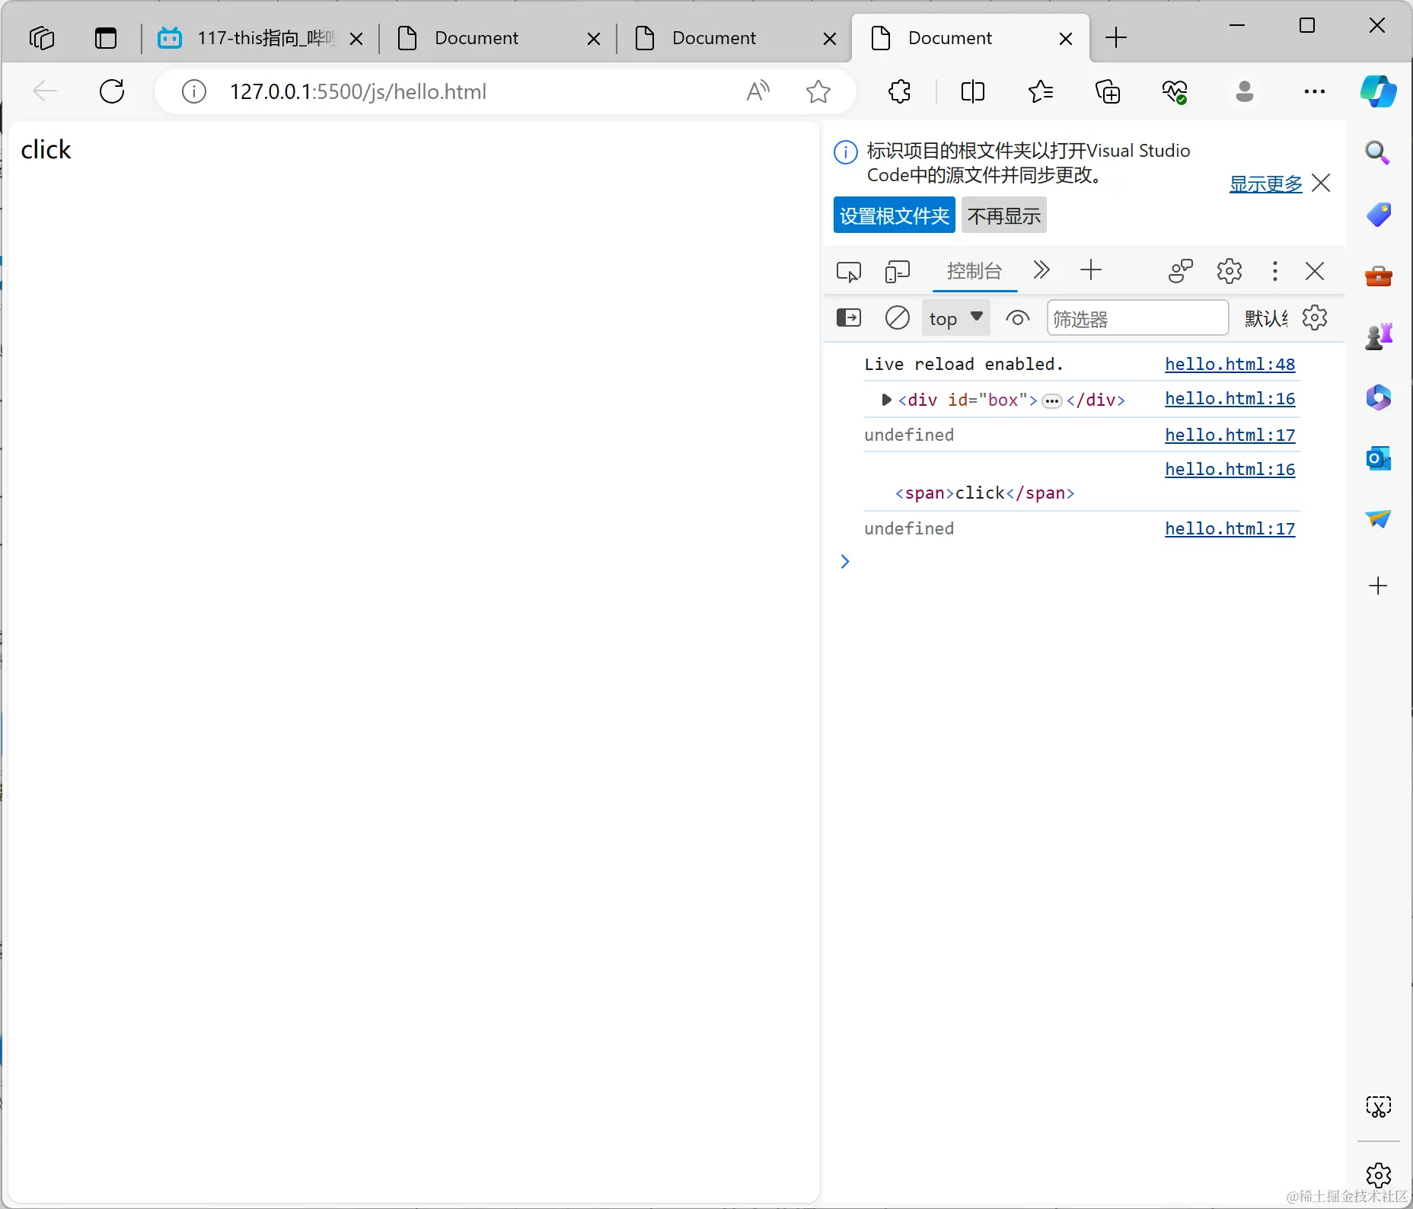
Task: Select the logged span click element
Action: [984, 493]
